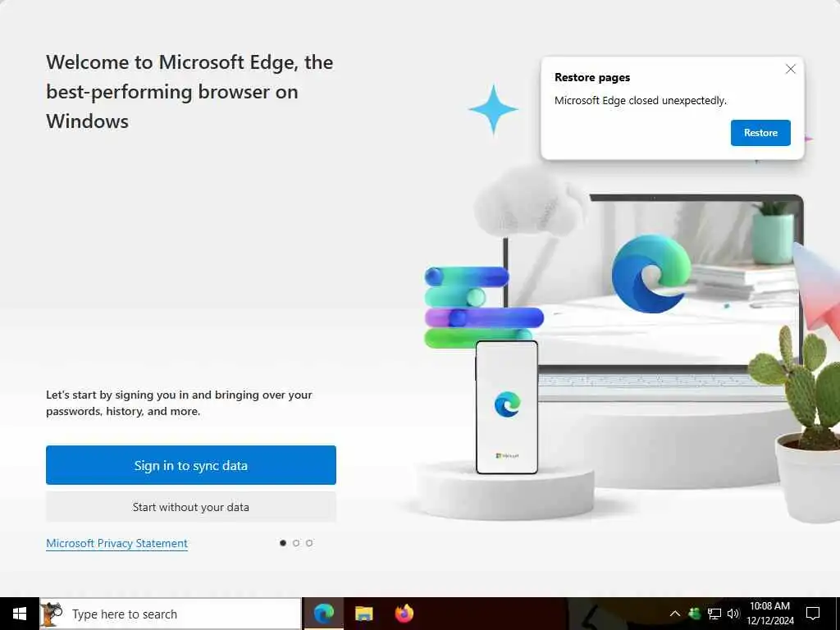Click the search box mascot icon
The image size is (840, 630).
pyautogui.click(x=52, y=614)
